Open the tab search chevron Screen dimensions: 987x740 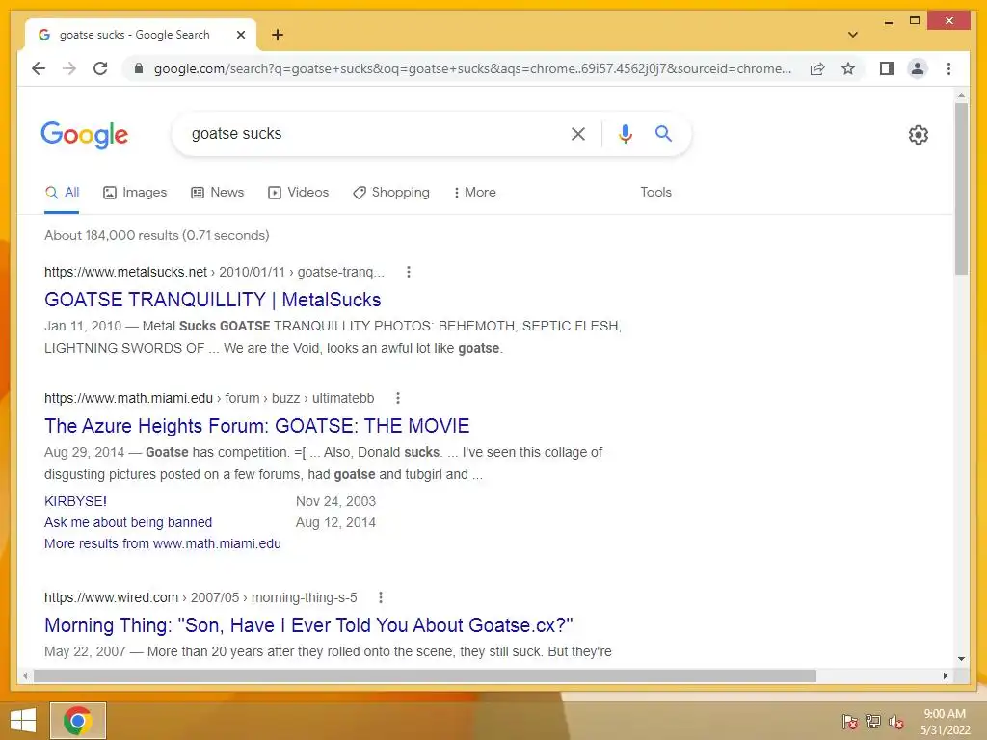[853, 35]
